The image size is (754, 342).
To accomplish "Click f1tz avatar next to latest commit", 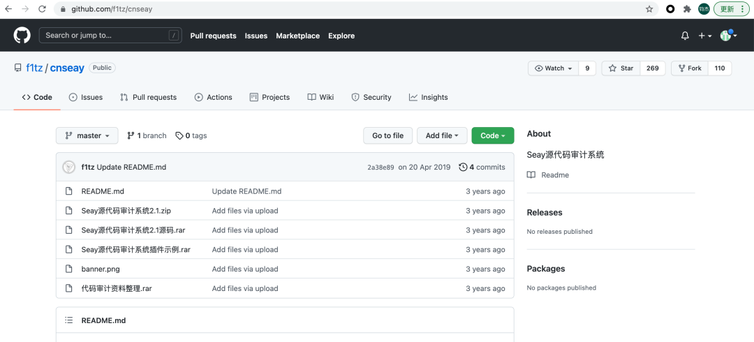I will [x=69, y=167].
